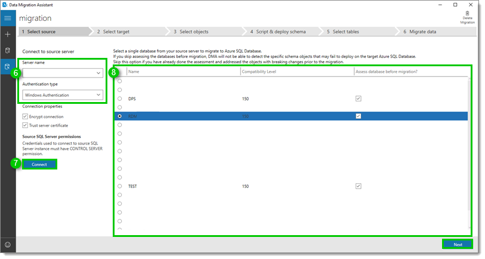Uncheck assess before migration for DPS
This screenshot has height=259, width=485.
point(358,98)
